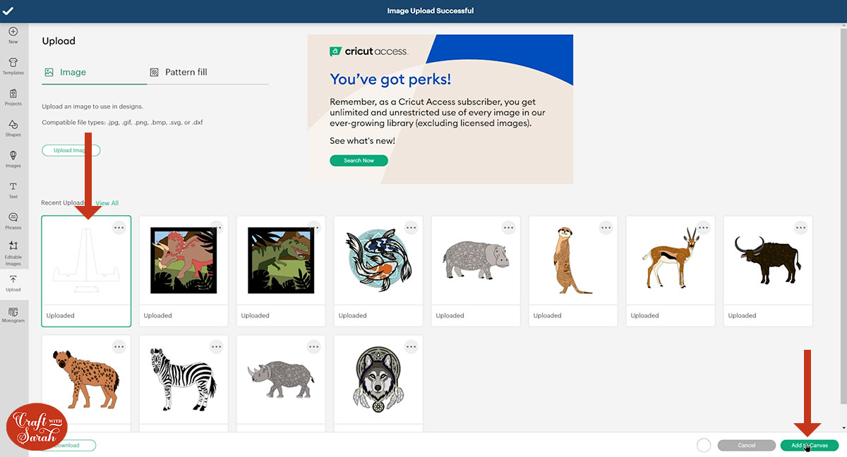
Task: Open options menu for meerkat upload
Action: [x=606, y=228]
